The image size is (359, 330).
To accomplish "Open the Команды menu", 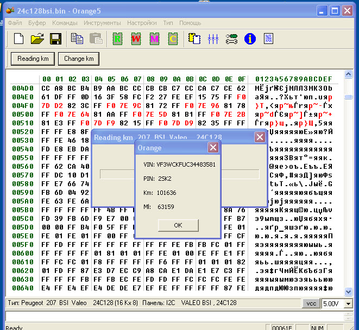I will pos(65,23).
